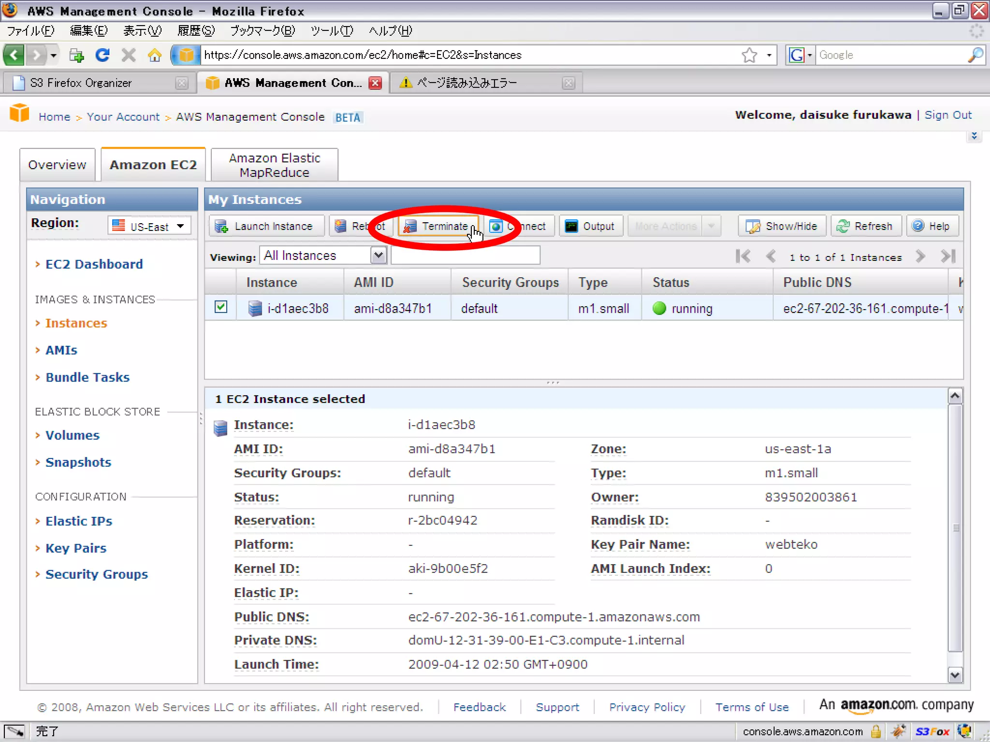Screen dimensions: 990x742
Task: Click details pane scroll up arrow
Action: (x=955, y=396)
